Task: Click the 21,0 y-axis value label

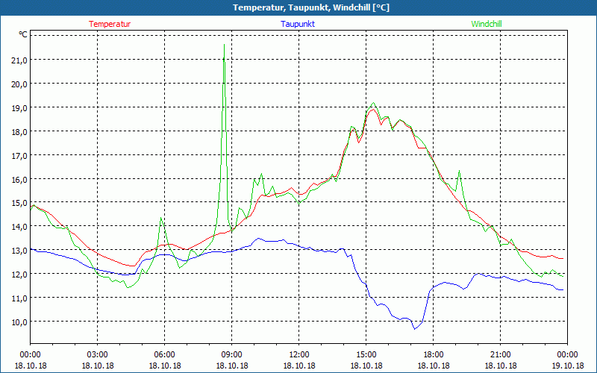Action: [17, 60]
